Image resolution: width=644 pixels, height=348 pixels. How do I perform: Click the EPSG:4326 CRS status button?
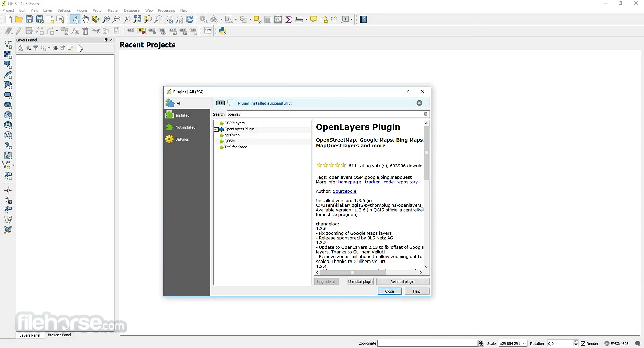pos(617,343)
